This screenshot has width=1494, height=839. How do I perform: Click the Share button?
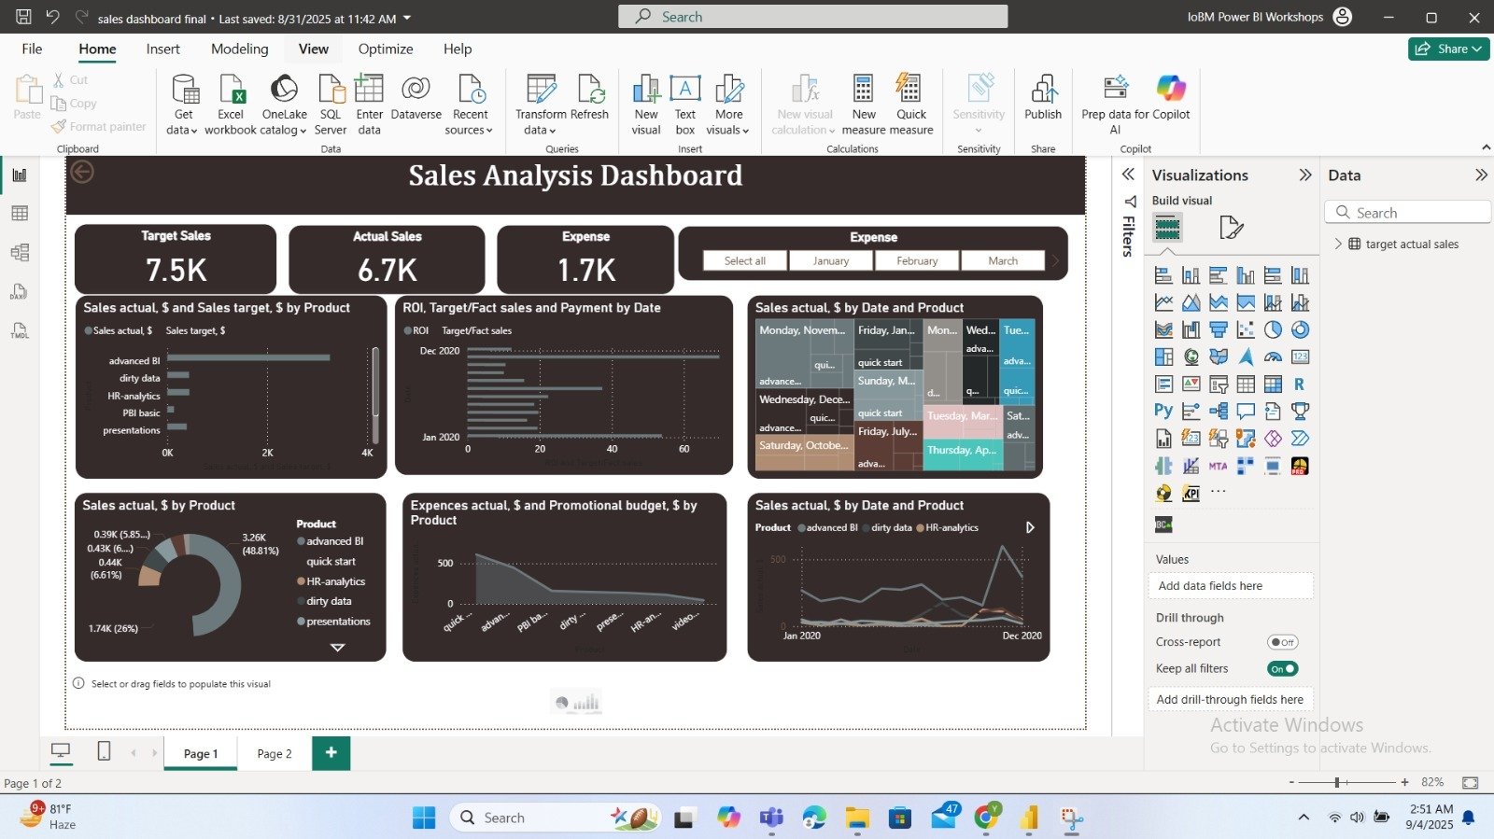[1448, 49]
